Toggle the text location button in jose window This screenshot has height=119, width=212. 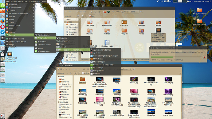(x=83, y=16)
